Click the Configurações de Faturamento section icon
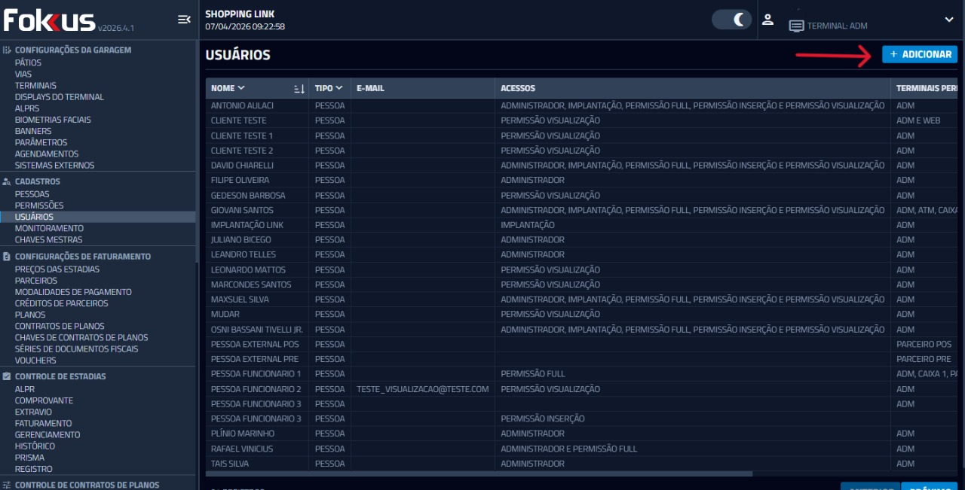 [x=7, y=257]
